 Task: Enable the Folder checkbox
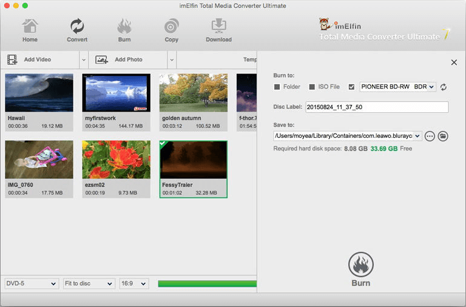tap(277, 87)
